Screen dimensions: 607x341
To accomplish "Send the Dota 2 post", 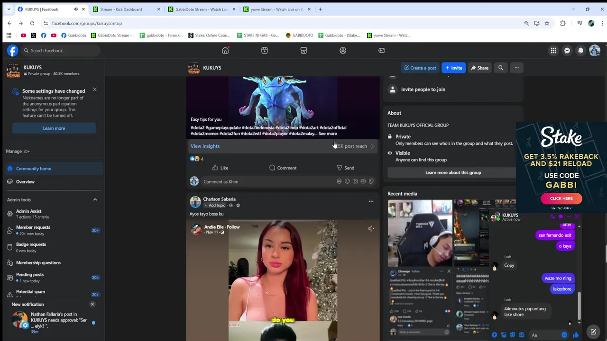I will pos(345,168).
